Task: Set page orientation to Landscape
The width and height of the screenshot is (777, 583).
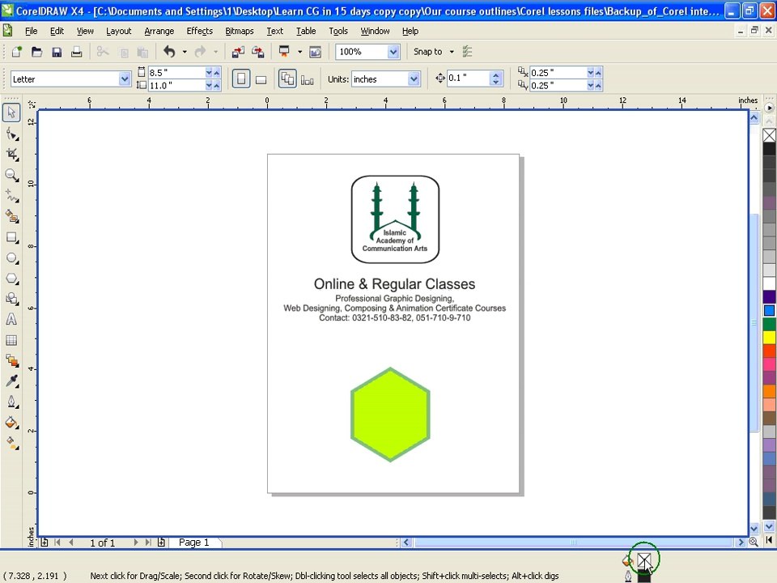Action: (x=261, y=79)
